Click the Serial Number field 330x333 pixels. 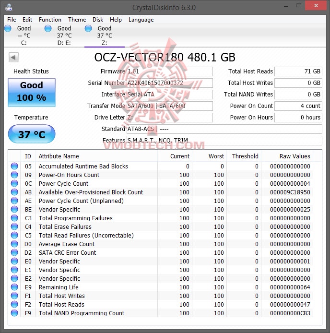[169, 83]
